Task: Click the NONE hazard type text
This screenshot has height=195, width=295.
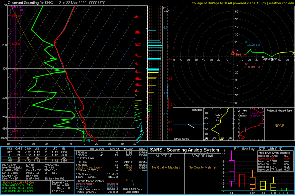Action: tap(279, 126)
